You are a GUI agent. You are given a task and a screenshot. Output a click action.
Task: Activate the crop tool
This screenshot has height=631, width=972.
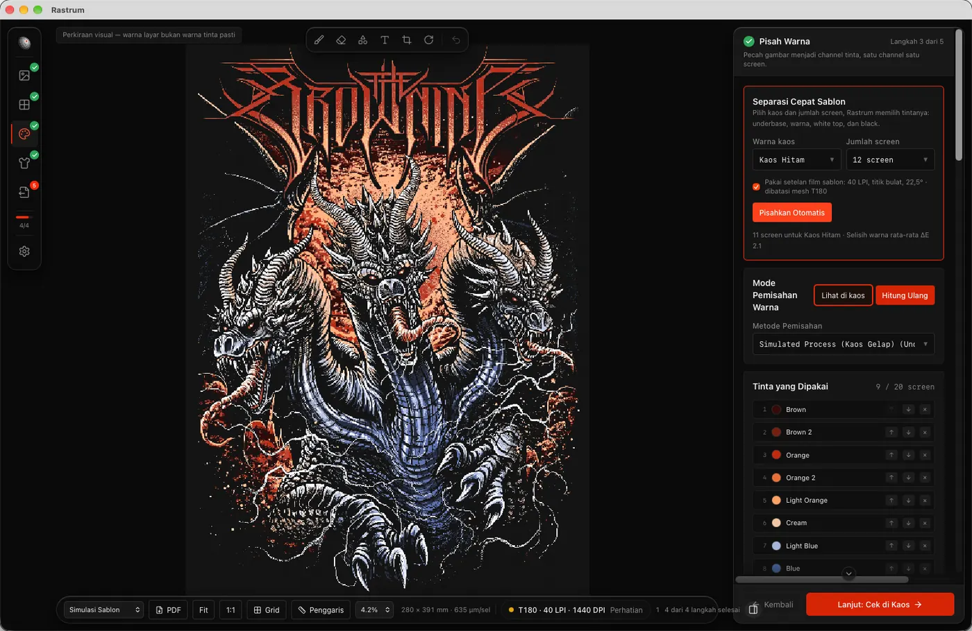[407, 40]
